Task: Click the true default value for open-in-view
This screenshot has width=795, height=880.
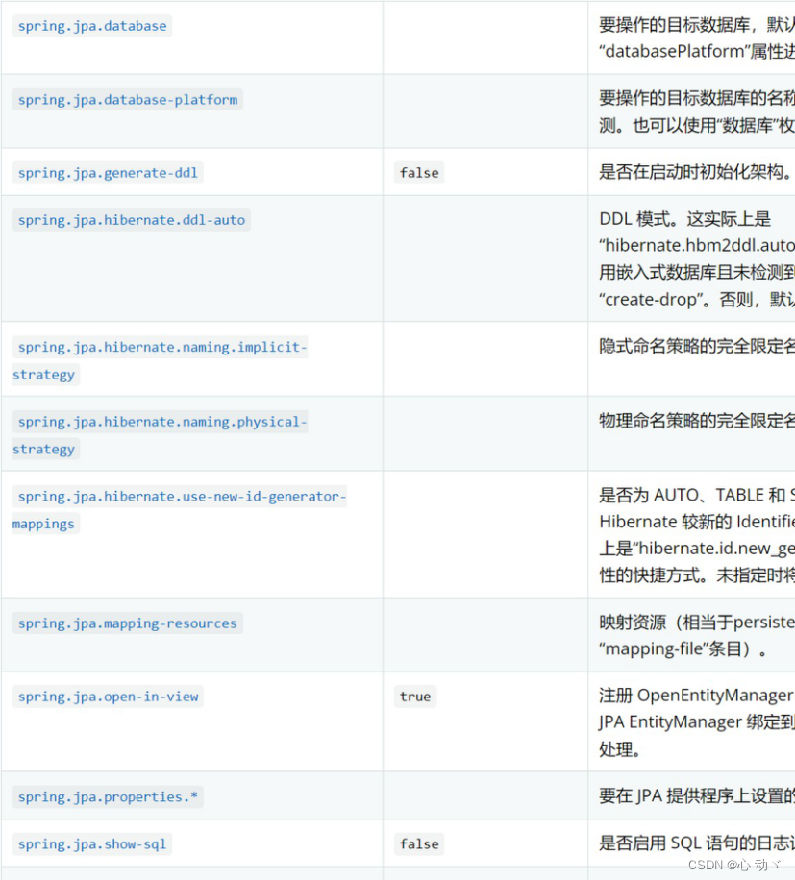Action: tap(414, 697)
